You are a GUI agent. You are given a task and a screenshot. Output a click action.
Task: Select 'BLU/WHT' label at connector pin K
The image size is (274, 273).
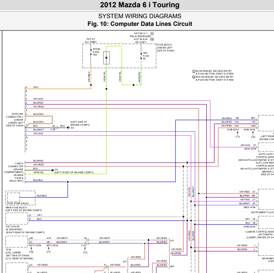click(x=39, y=129)
